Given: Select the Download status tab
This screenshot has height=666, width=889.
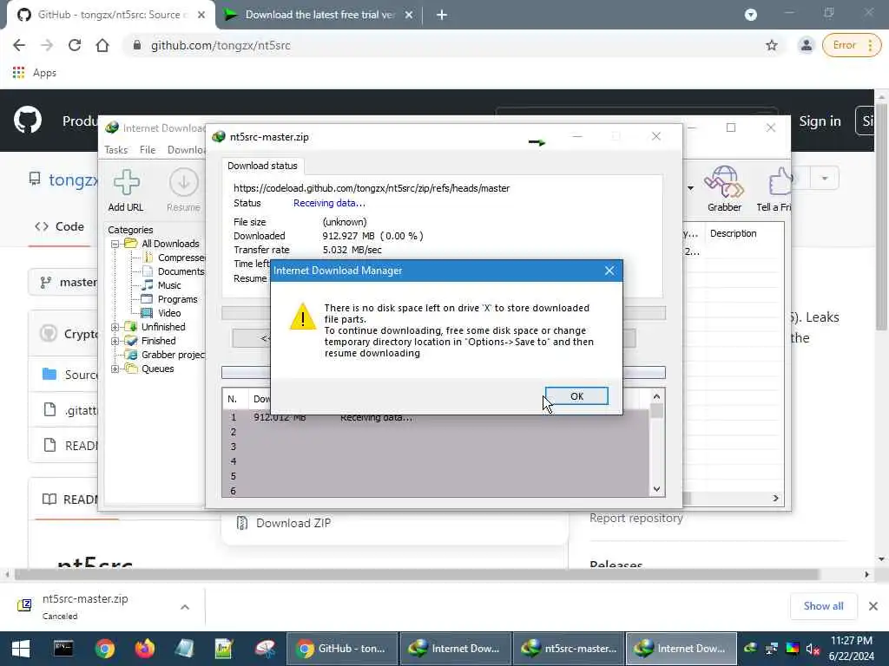Looking at the screenshot, I should pos(262,166).
